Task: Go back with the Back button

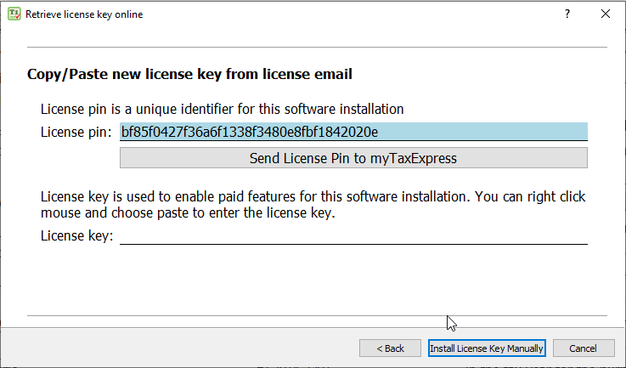Action: click(x=389, y=348)
